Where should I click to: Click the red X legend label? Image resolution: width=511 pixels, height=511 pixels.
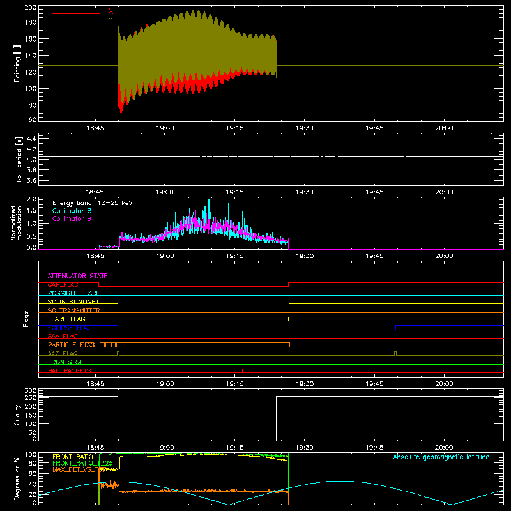111,11
